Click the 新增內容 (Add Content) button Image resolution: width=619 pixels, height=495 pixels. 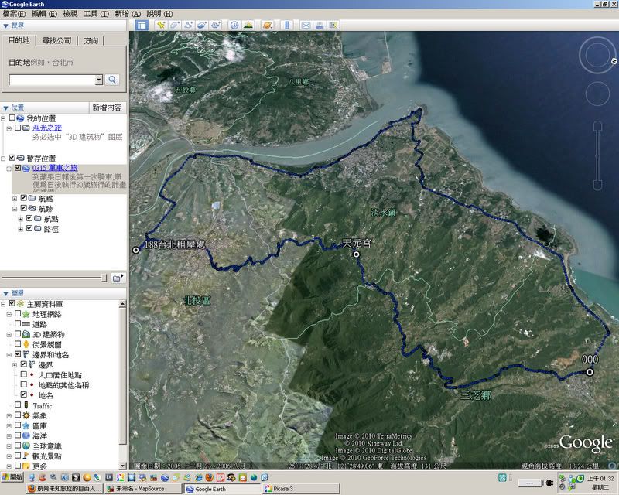(107, 108)
